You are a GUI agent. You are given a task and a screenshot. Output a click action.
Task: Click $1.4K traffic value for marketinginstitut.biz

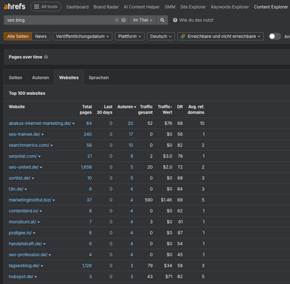166,200
